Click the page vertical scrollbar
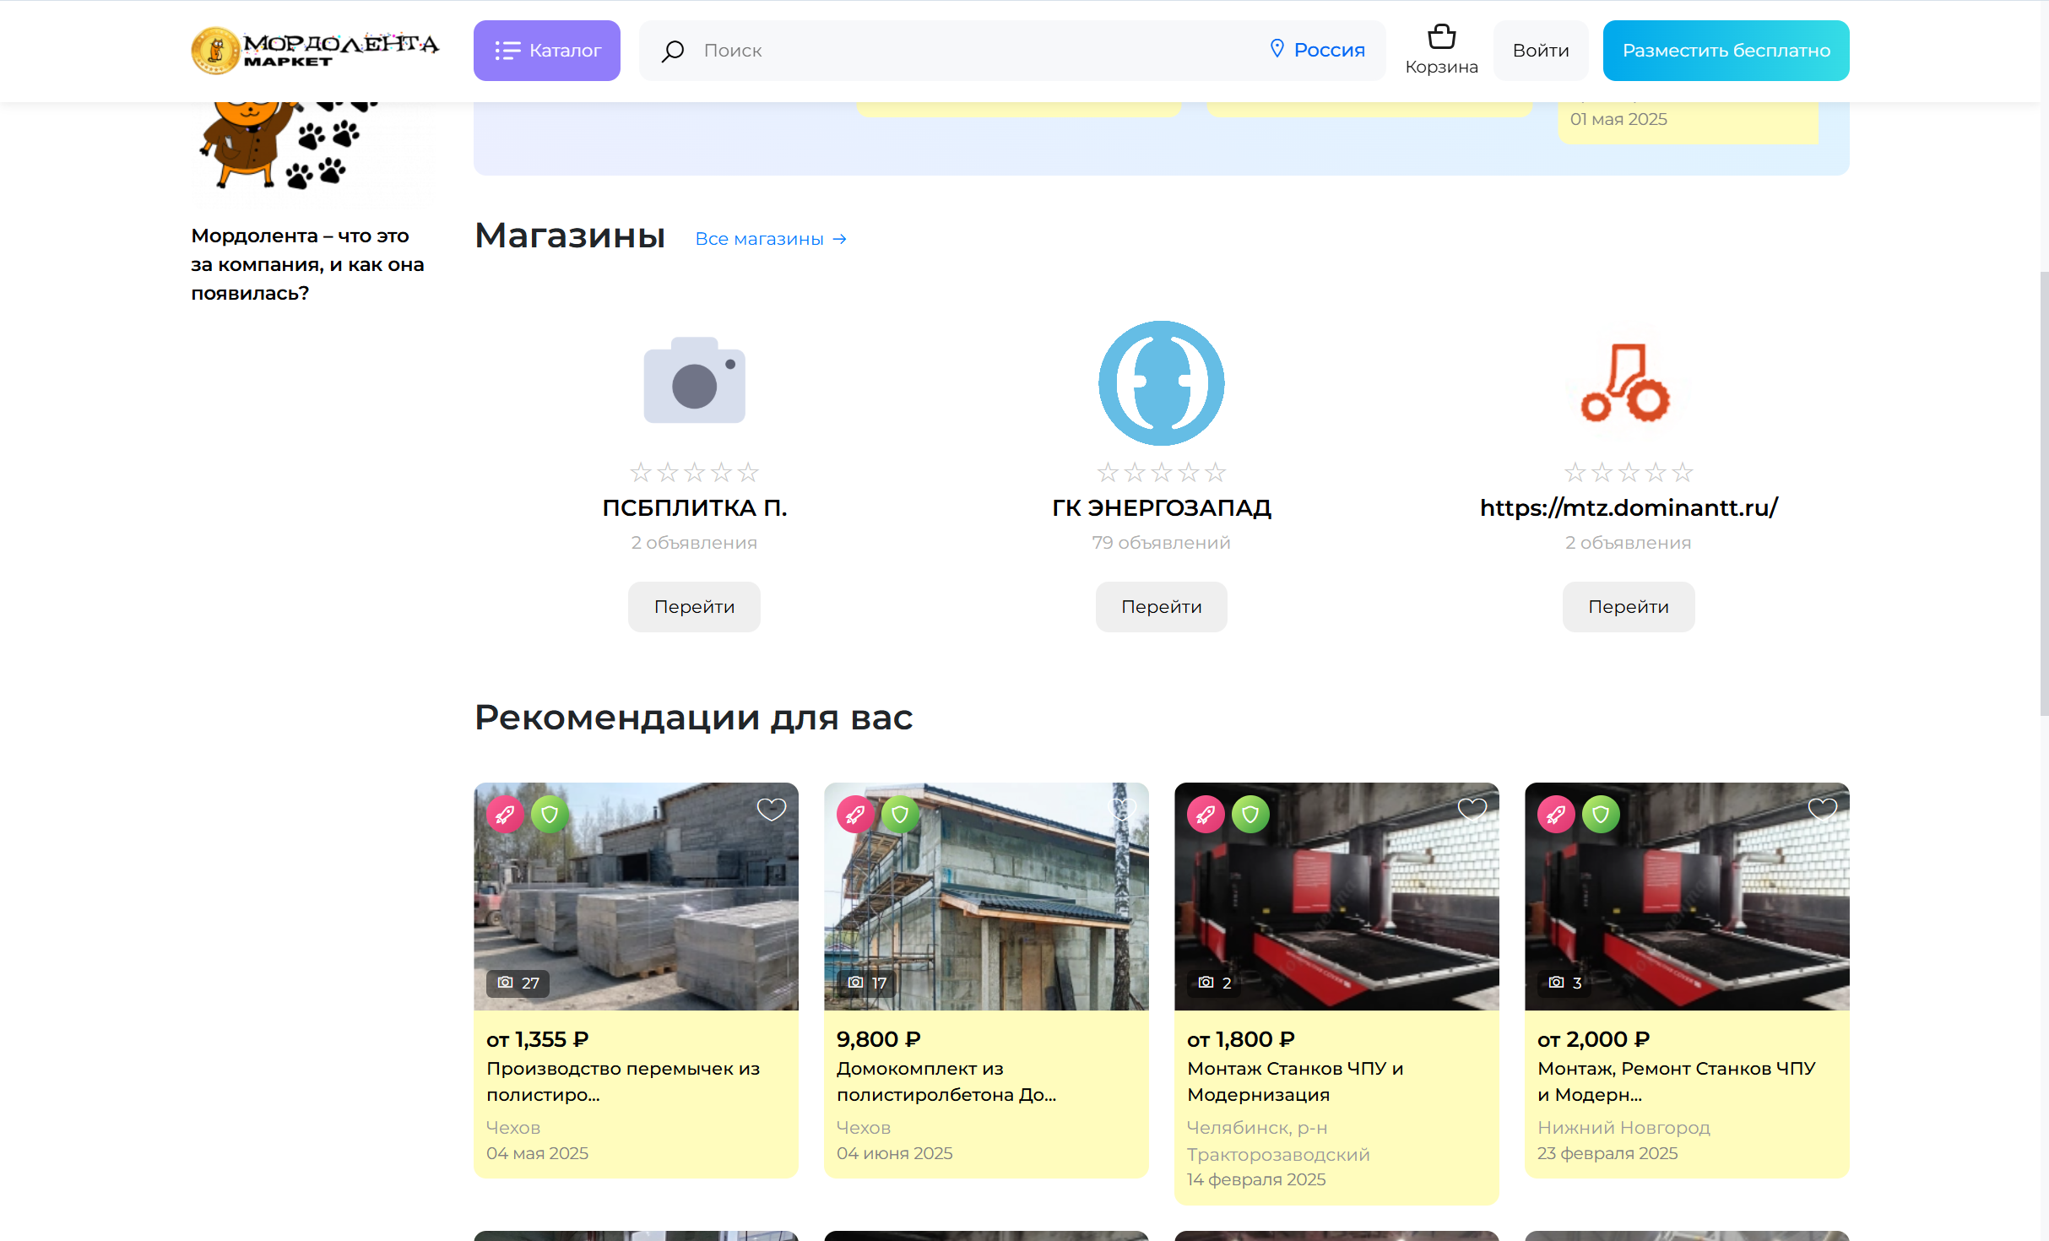 tap(2043, 494)
